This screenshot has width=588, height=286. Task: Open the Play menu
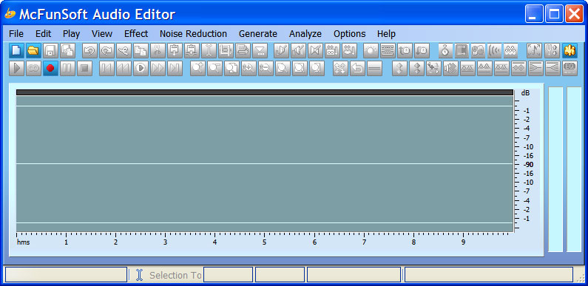[71, 34]
